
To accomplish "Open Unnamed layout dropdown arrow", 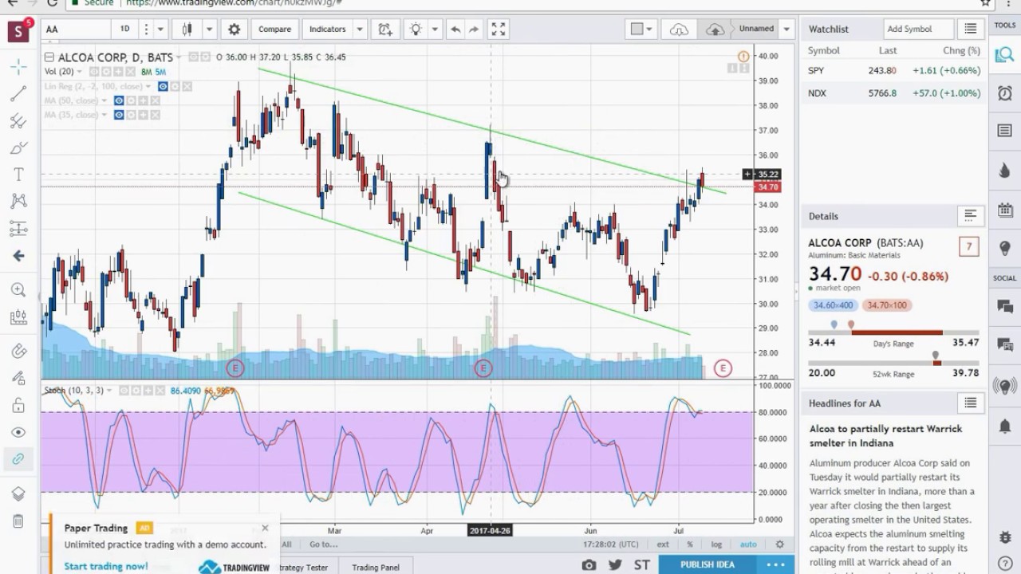I will tap(786, 29).
